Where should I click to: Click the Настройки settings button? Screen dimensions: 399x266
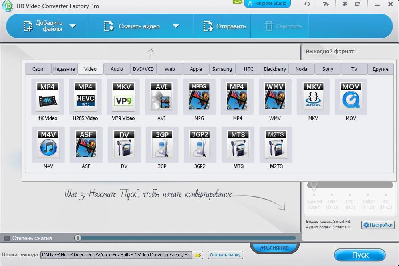point(378,225)
